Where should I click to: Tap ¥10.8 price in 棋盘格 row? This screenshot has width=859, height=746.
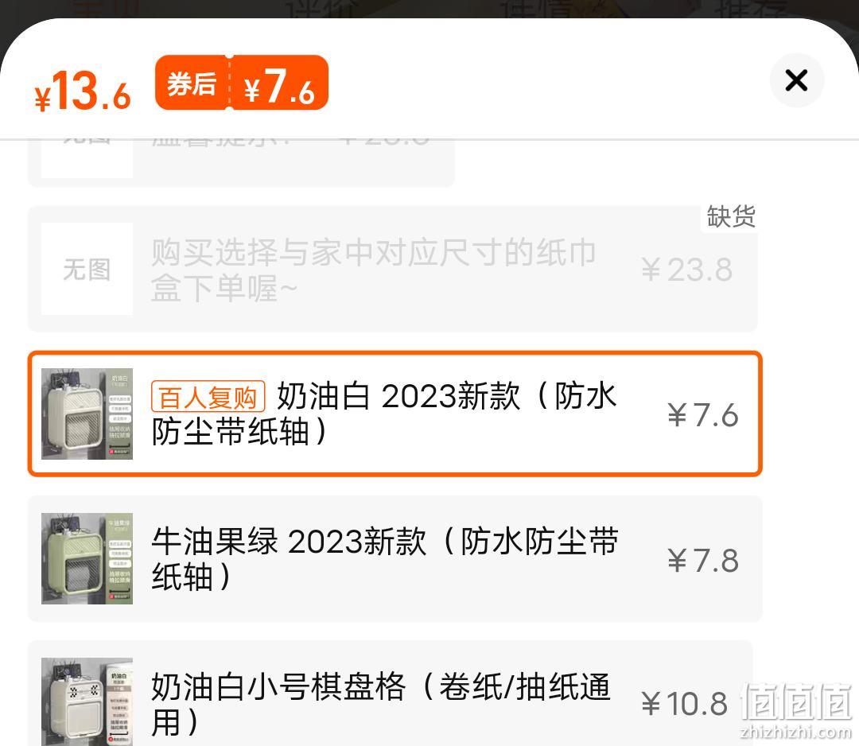tap(684, 703)
